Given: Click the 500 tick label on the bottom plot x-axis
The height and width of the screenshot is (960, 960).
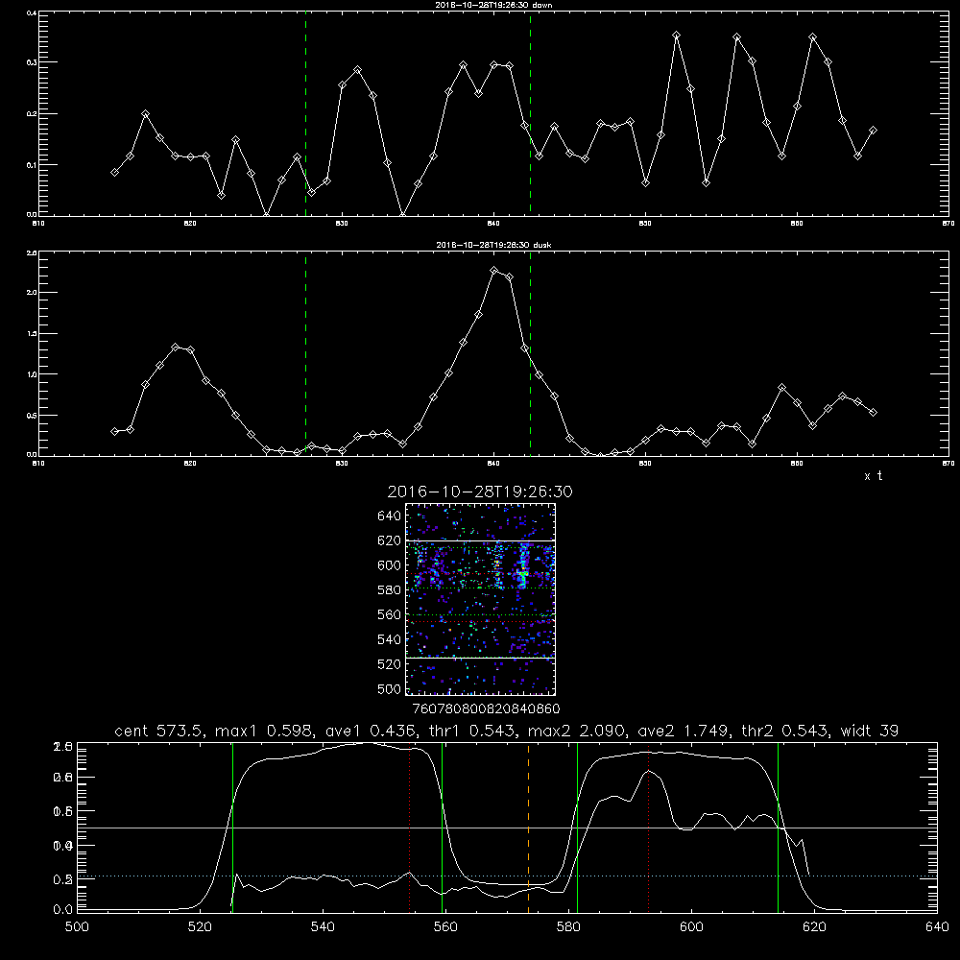Looking at the screenshot, I should (77, 927).
